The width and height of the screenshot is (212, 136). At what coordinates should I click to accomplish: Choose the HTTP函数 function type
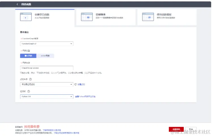tap(45, 56)
